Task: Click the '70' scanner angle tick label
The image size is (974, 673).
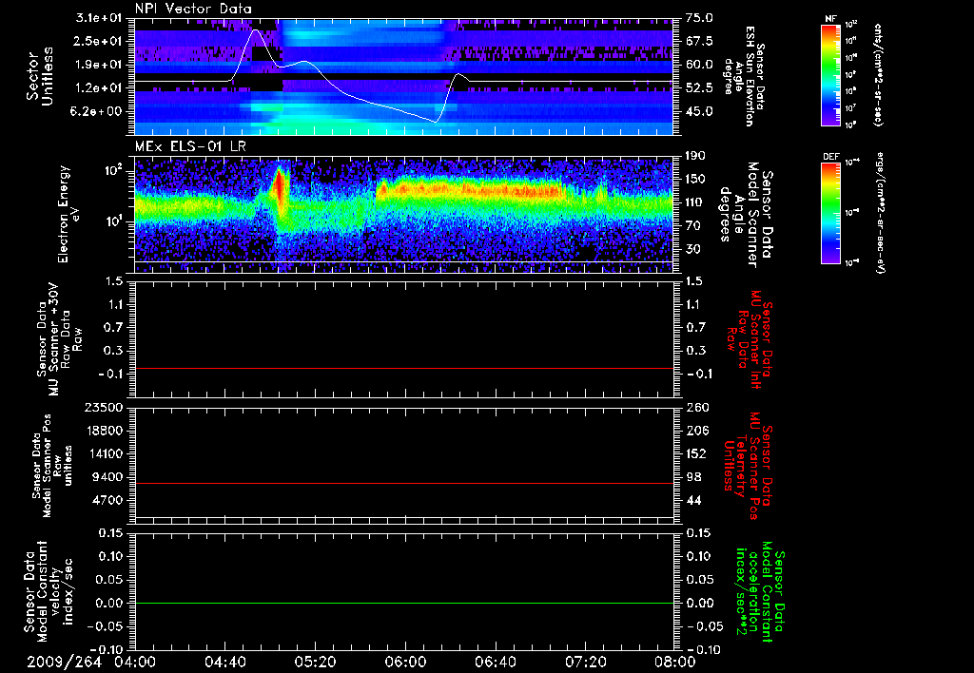Action: tap(693, 226)
